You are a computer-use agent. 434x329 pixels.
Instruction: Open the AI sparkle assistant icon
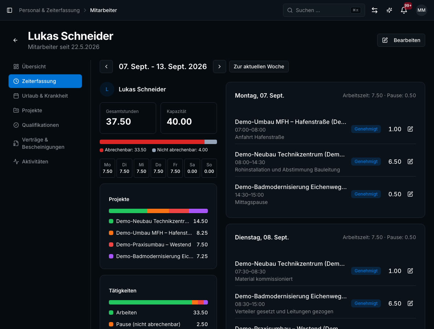[x=389, y=10]
